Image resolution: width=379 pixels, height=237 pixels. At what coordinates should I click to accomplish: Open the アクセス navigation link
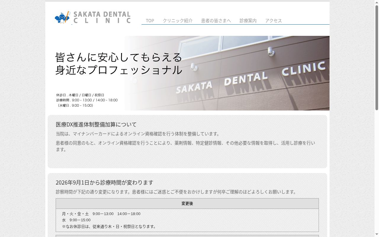coord(274,20)
